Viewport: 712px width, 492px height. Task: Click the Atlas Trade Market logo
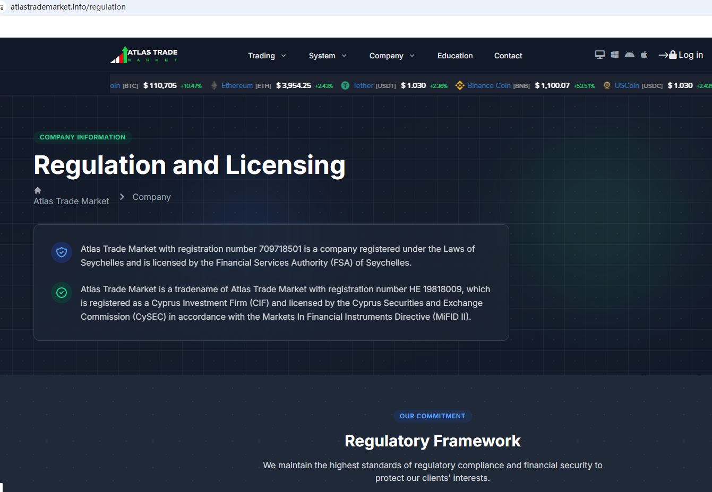[144, 55]
